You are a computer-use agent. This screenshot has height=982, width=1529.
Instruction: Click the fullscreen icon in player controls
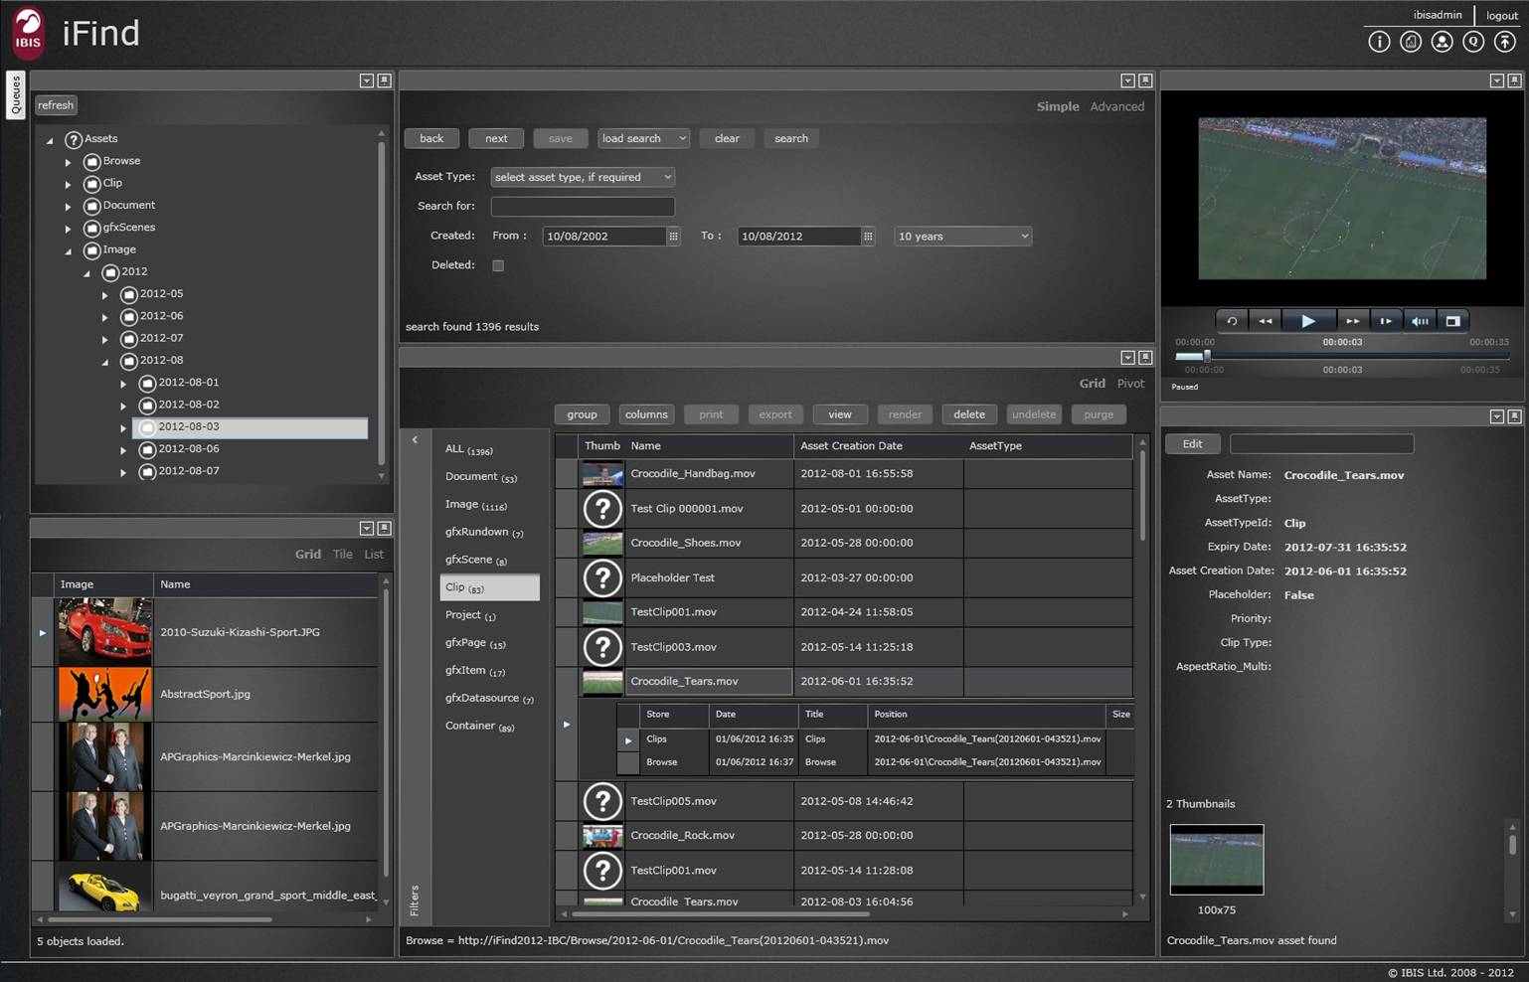pos(1452,321)
